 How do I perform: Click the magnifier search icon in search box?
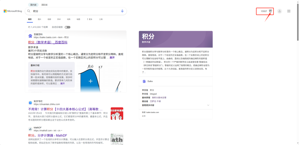click(29, 11)
